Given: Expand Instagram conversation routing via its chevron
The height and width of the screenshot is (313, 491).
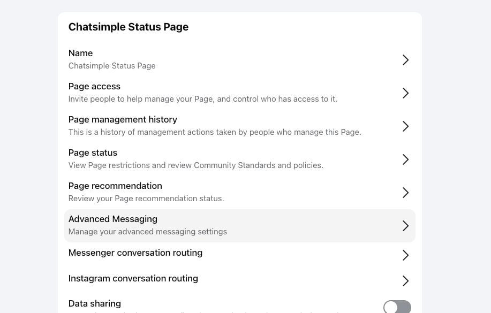Looking at the screenshot, I should (405, 281).
